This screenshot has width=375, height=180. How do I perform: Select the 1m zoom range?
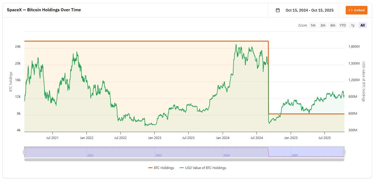pos(313,25)
